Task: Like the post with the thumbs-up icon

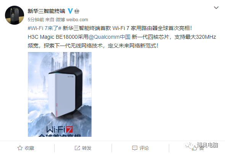Action: click(x=194, y=148)
